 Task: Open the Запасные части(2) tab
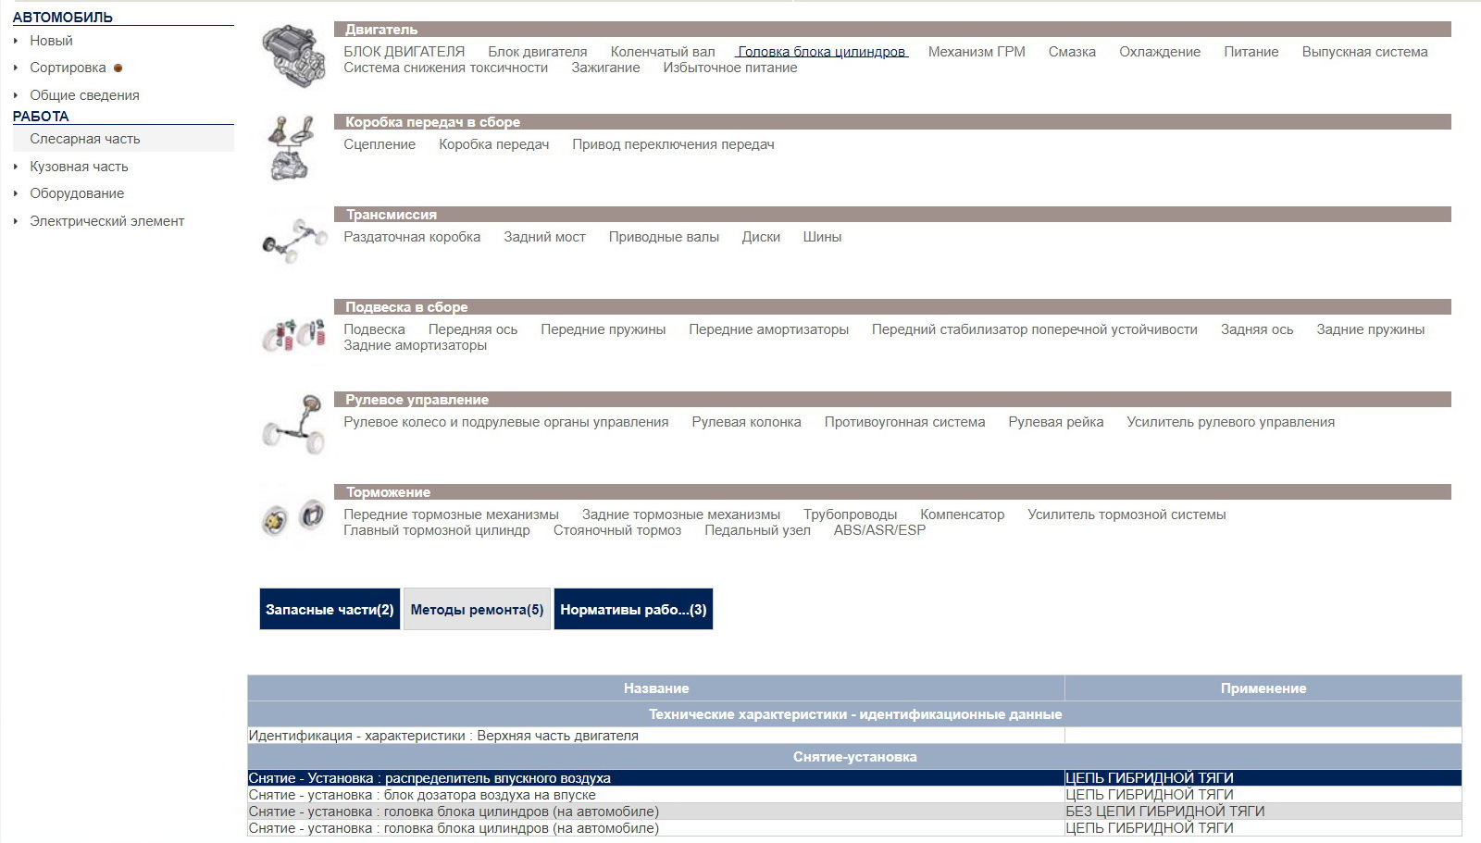coord(330,609)
